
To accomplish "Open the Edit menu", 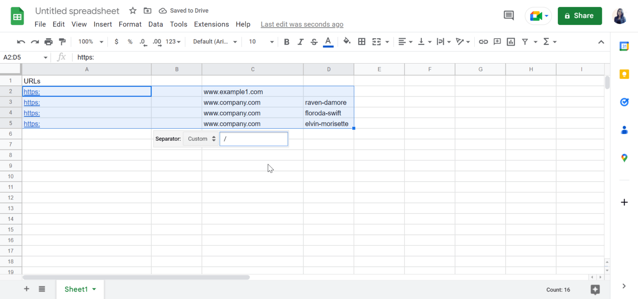I will point(59,24).
